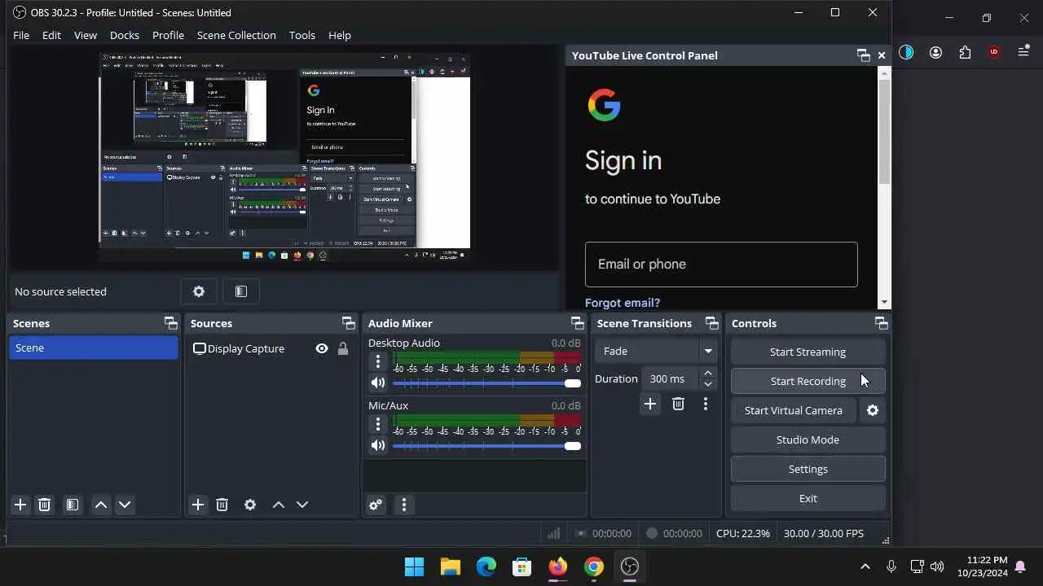This screenshot has height=586, width=1043.
Task: Open File Explorer from taskbar
Action: [x=450, y=566]
